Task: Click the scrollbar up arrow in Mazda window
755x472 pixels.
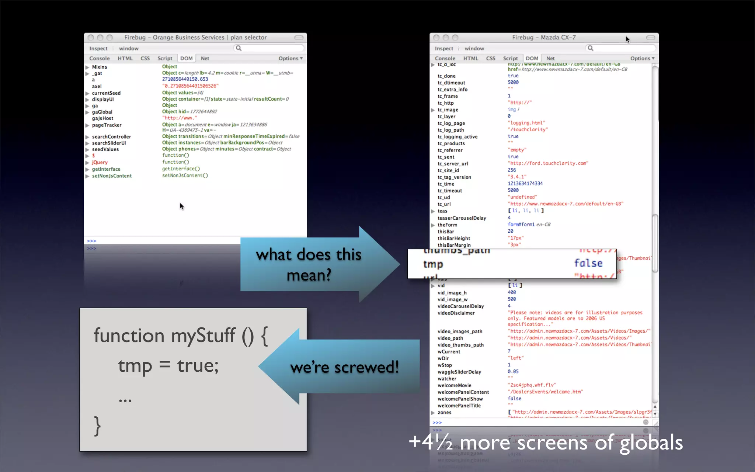Action: coord(655,407)
